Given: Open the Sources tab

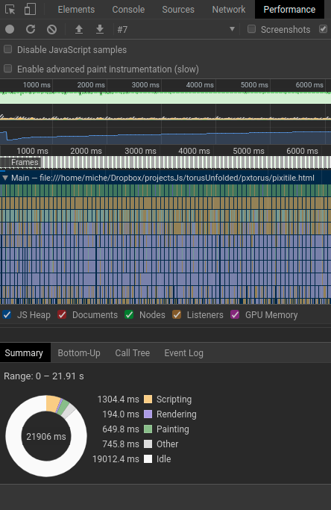Looking at the screenshot, I should [x=178, y=10].
